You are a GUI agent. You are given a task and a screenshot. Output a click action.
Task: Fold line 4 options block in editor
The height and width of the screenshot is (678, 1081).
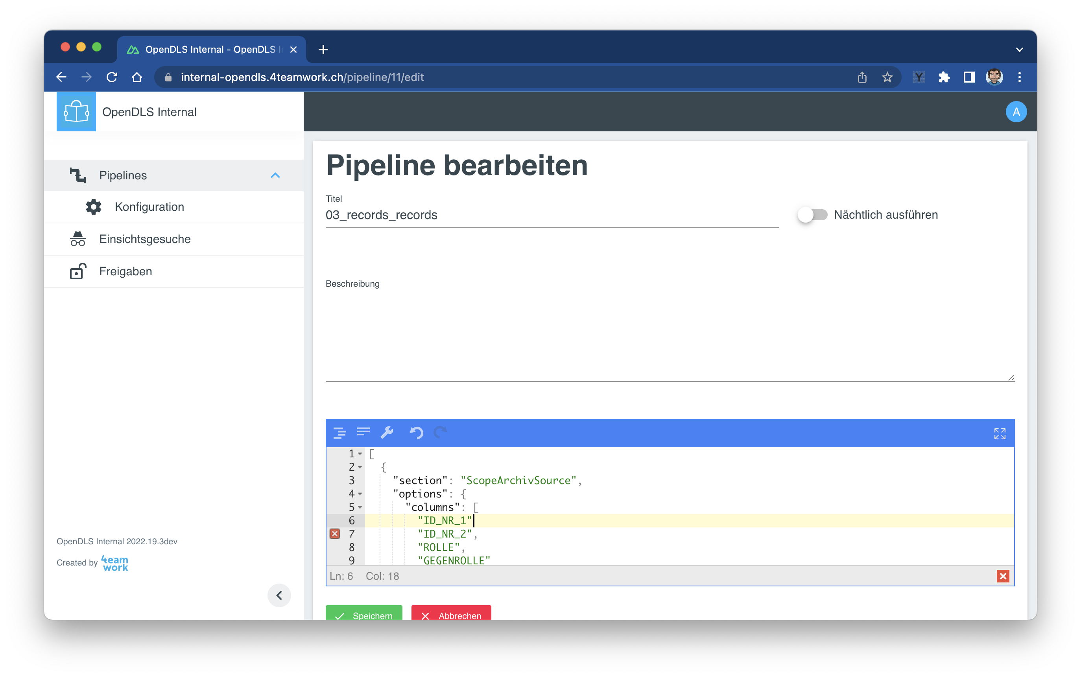click(x=360, y=494)
